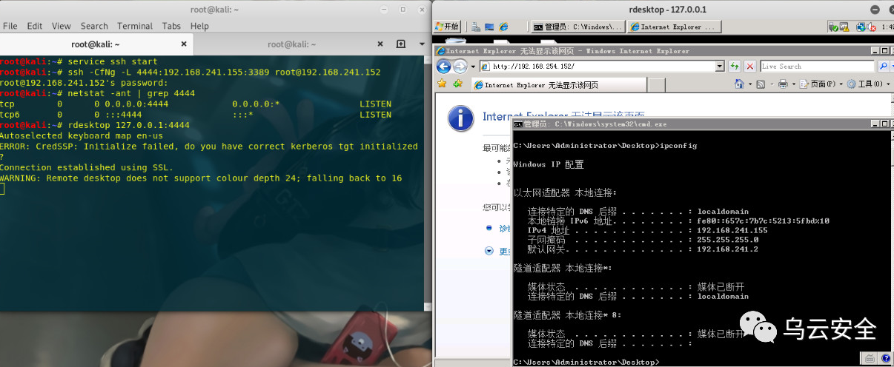
Task: Expand the Home button dropdown arrow
Action: click(x=749, y=84)
